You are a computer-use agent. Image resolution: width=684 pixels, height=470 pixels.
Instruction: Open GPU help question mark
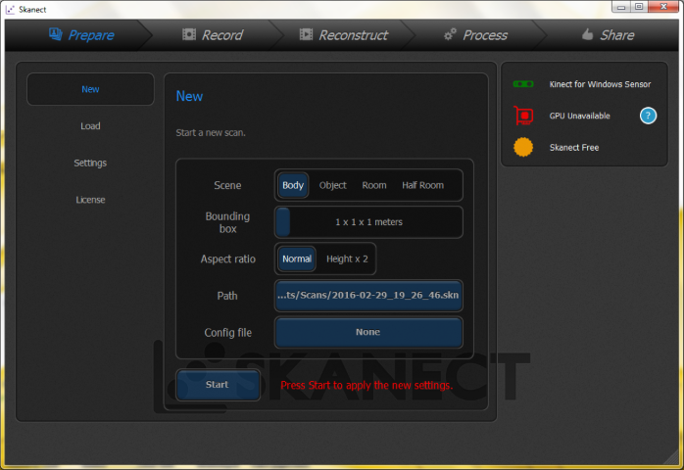point(648,116)
